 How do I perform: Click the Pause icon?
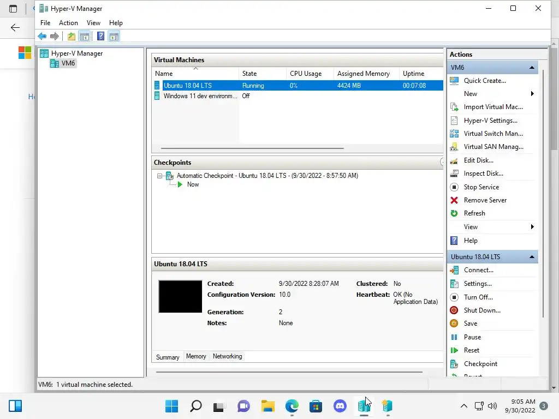[x=454, y=337]
